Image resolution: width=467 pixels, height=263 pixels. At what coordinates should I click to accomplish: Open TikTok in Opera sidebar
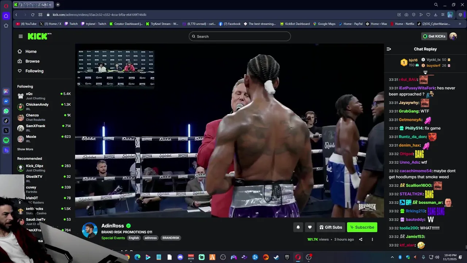[x=6, y=121]
